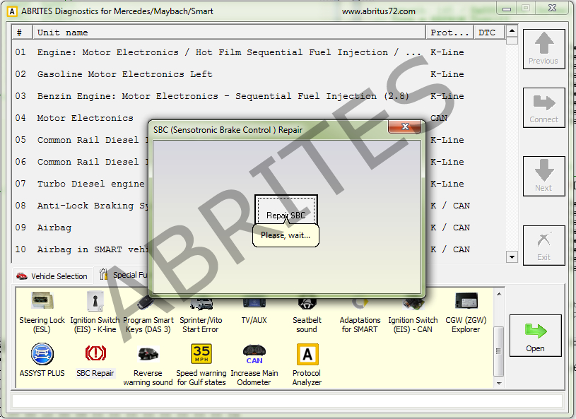
Task: Select row 03 Benzin Engine
Action: pos(259,96)
